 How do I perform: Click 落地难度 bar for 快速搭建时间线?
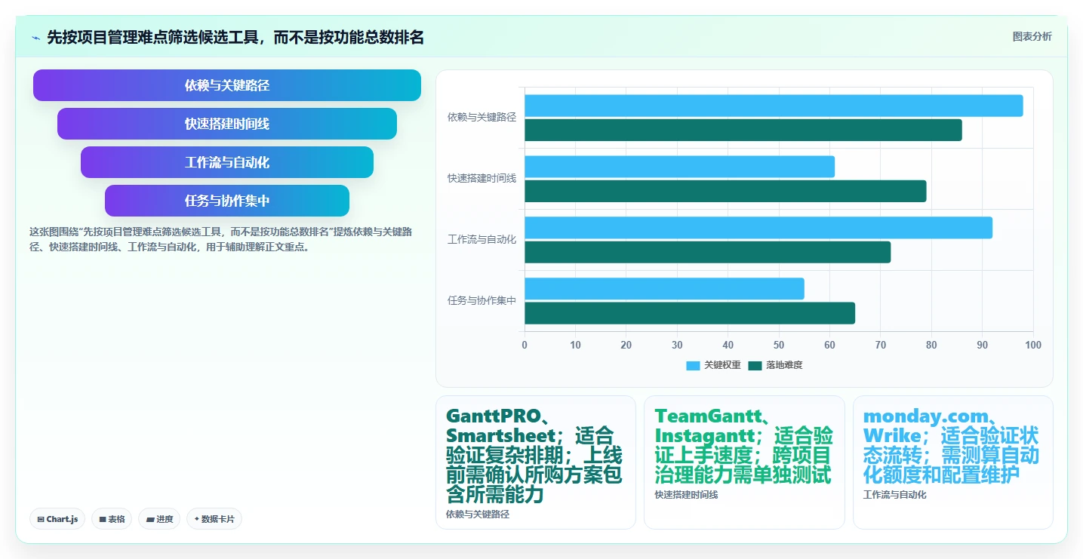click(x=725, y=191)
